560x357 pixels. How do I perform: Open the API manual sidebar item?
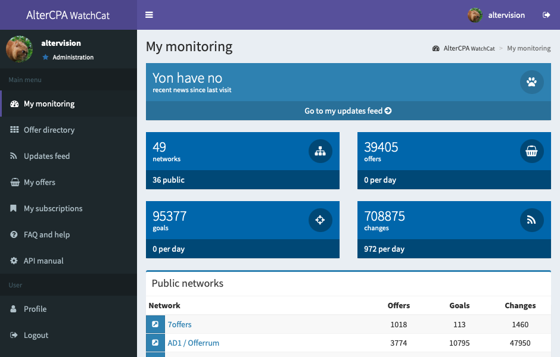coord(69,261)
